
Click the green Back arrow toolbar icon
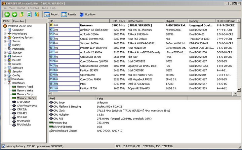7,14
